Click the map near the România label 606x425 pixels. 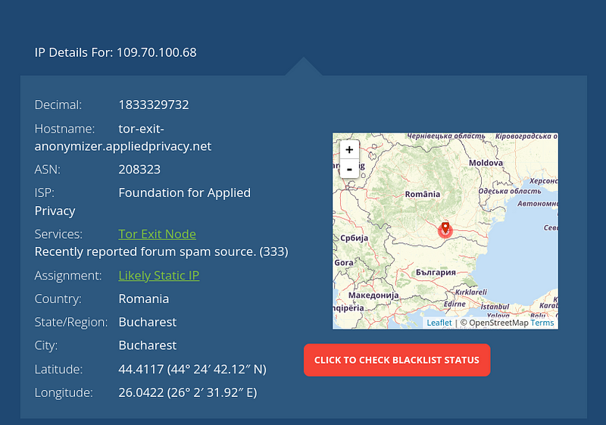pyautogui.click(x=423, y=194)
